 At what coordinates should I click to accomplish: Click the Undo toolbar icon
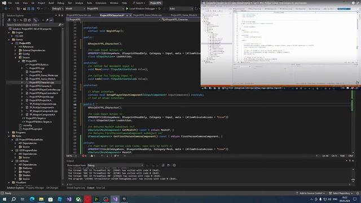[x=39, y=8]
